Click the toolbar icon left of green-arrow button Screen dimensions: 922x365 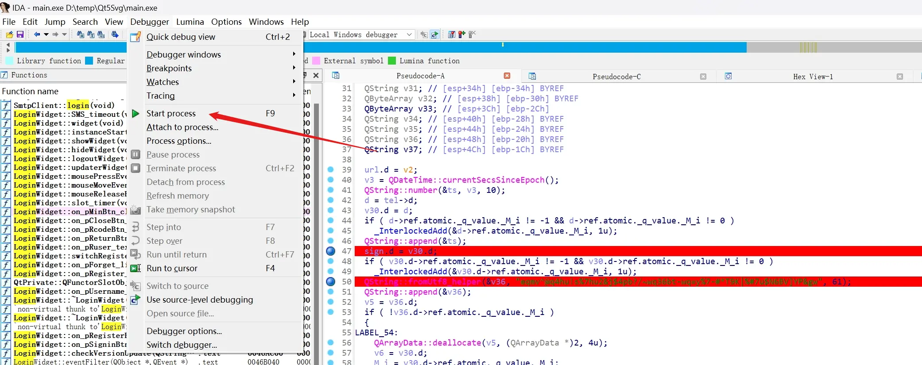424,35
